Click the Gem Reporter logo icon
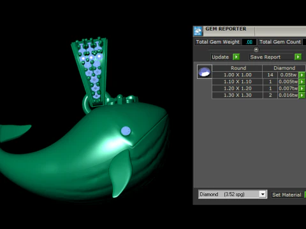 click(x=198, y=31)
